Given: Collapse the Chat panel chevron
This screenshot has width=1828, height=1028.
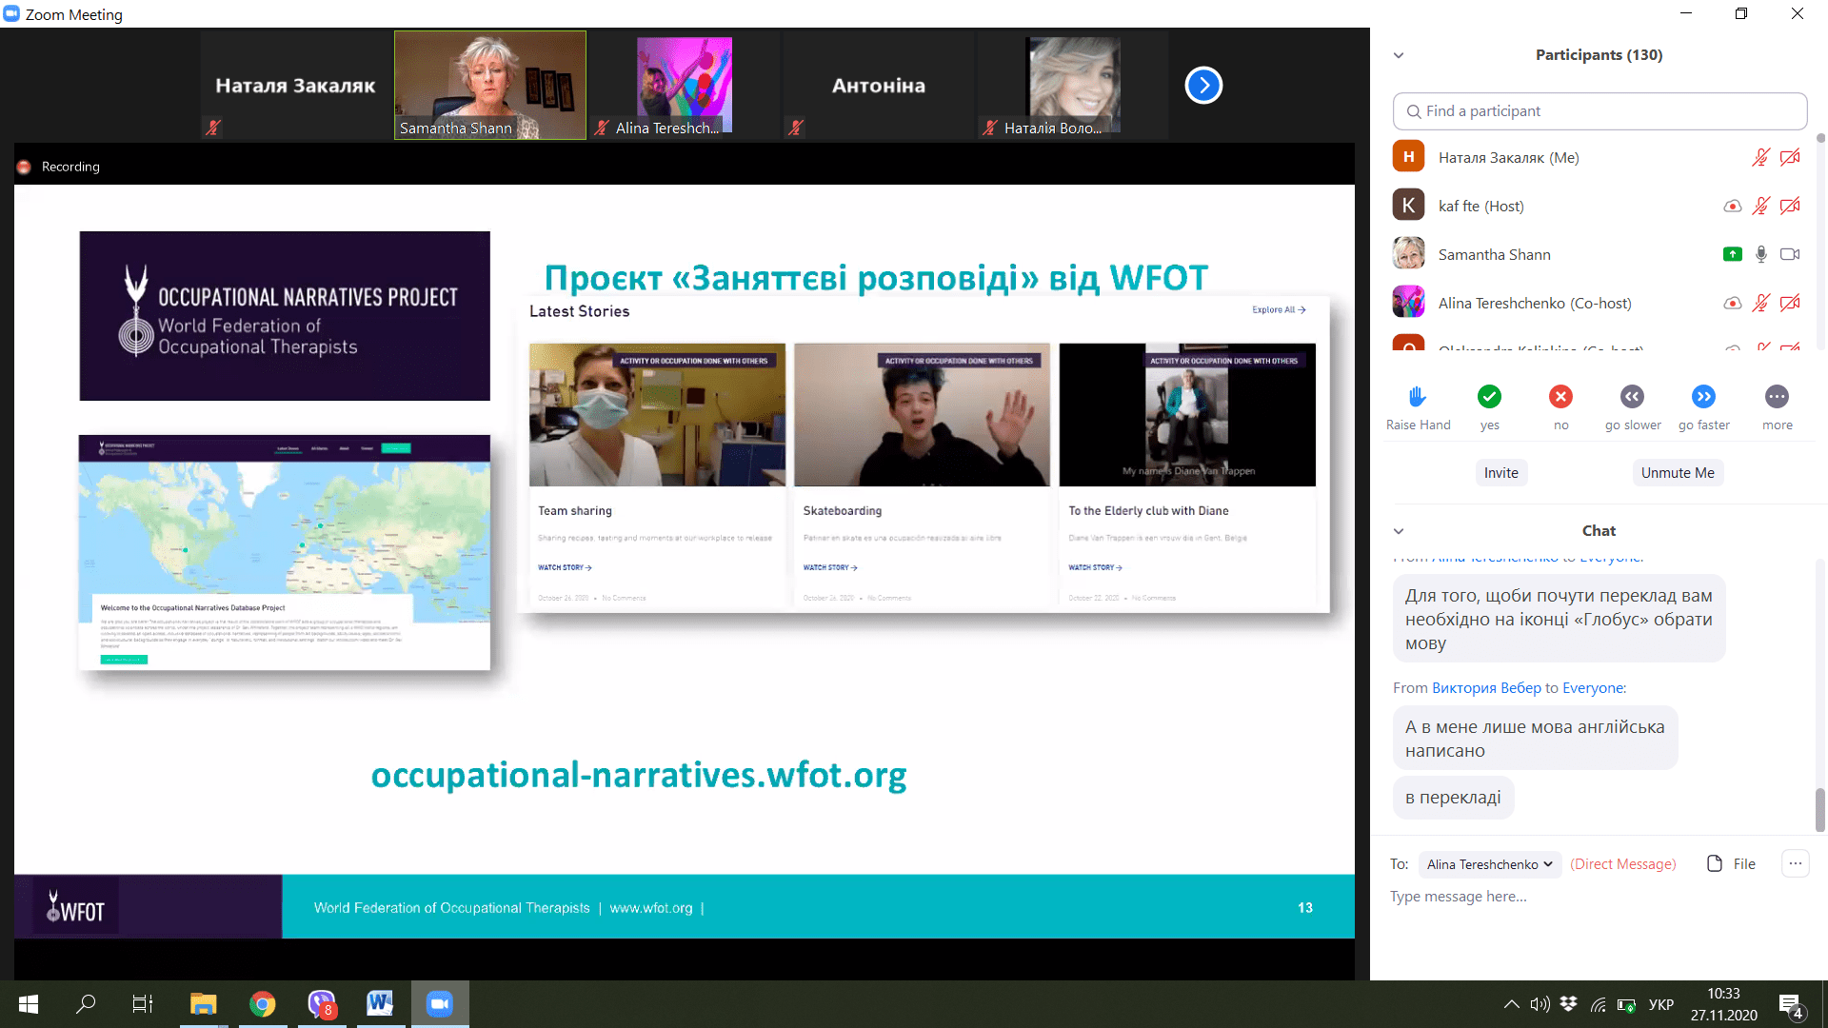Looking at the screenshot, I should [x=1399, y=531].
